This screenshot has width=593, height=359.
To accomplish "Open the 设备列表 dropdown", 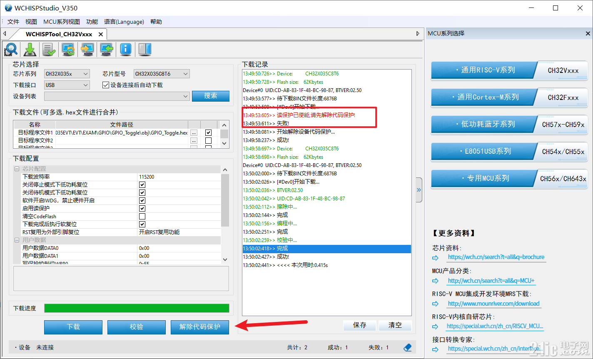I will [117, 96].
